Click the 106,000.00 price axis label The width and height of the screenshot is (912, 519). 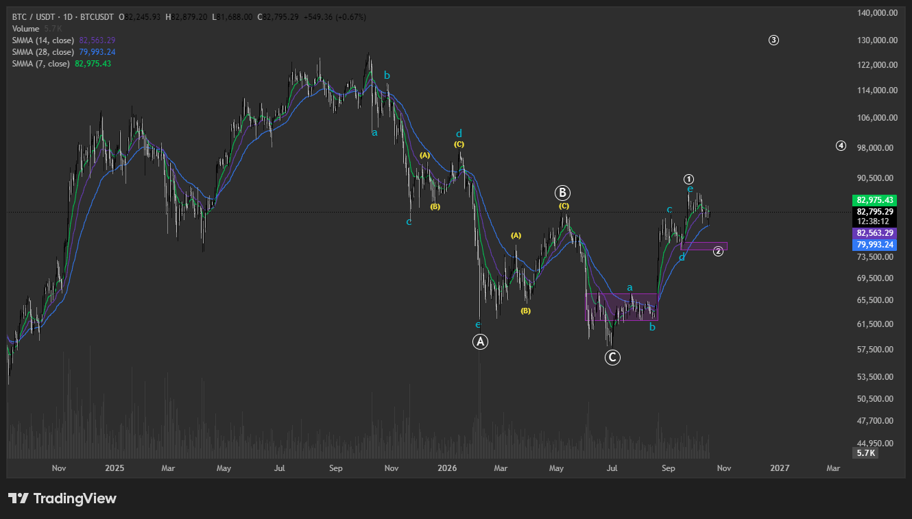tap(878, 118)
